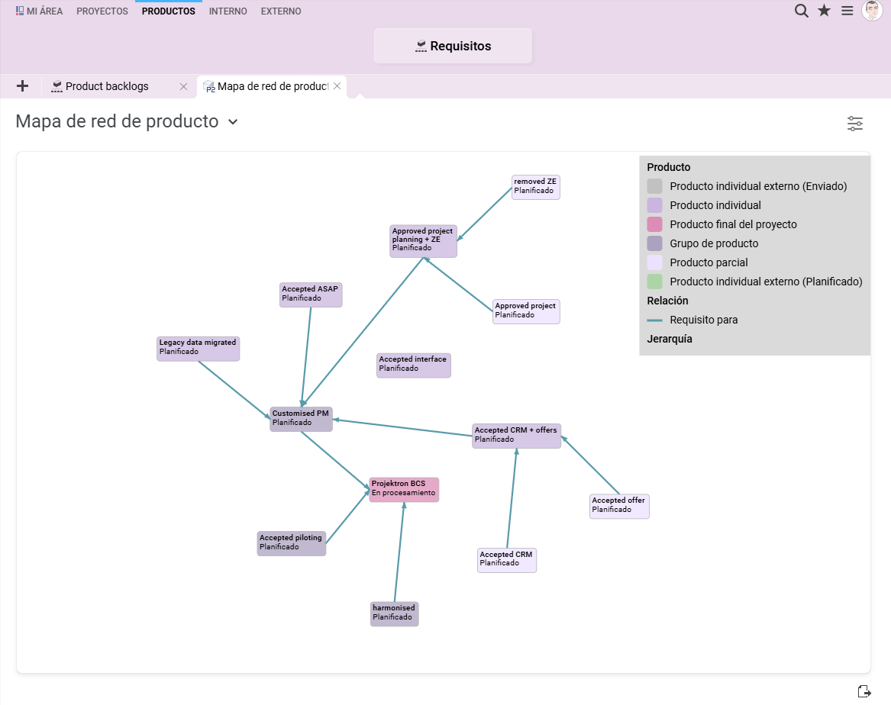This screenshot has width=891, height=705.
Task: Click the Requisitos button
Action: click(453, 46)
